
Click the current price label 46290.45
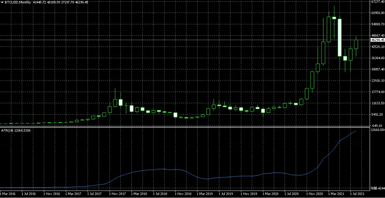point(378,40)
